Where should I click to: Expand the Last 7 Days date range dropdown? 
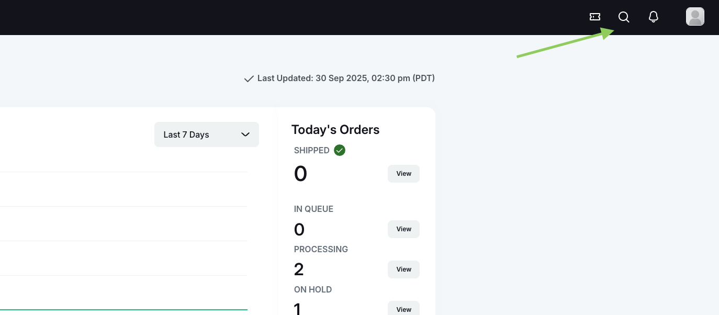[206, 134]
